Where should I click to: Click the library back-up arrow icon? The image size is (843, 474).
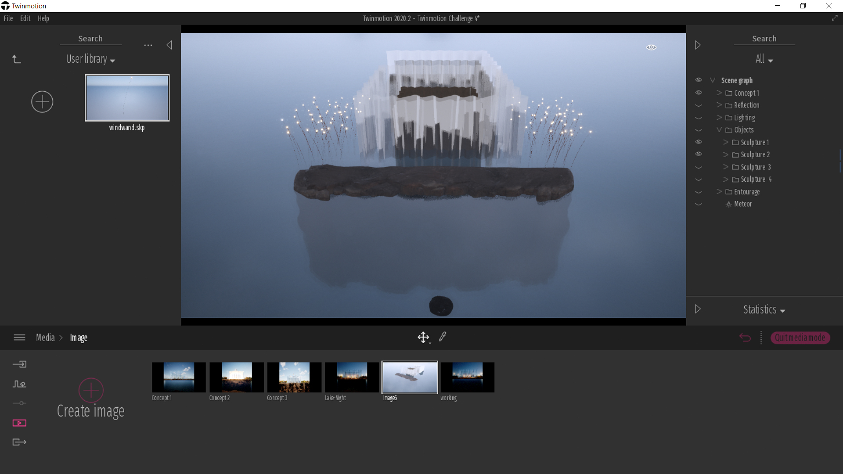click(16, 59)
